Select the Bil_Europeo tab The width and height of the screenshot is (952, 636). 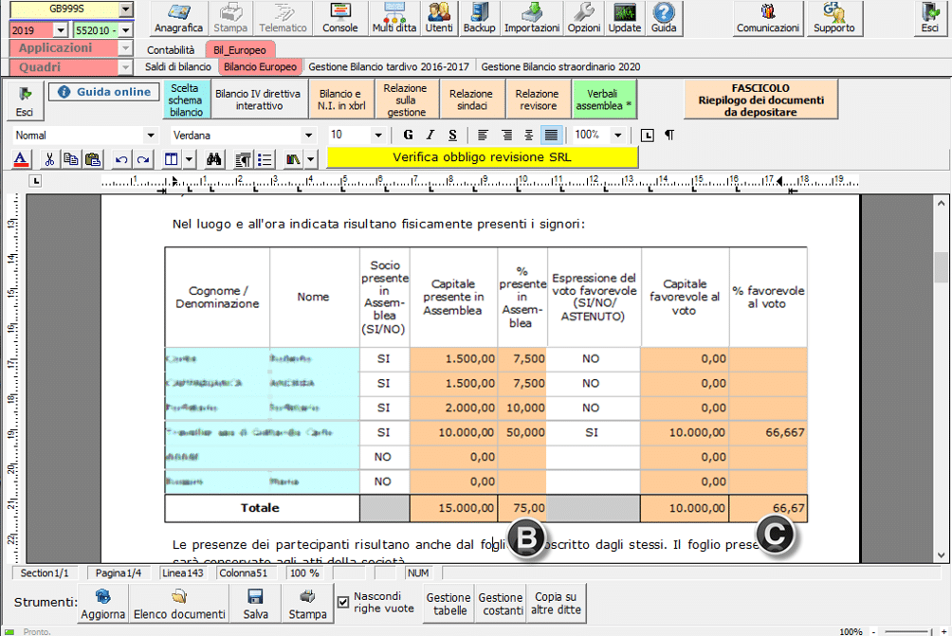coord(240,50)
